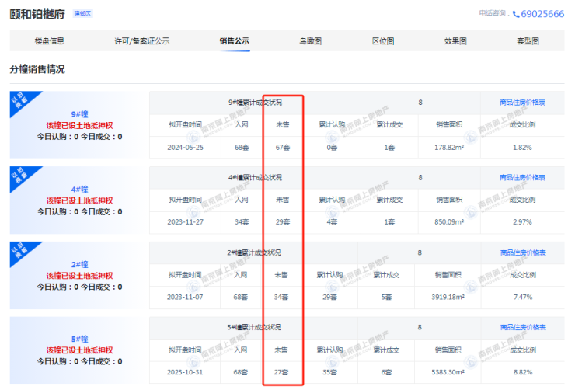
Task: Select the 销售公示 tab
Action: pyautogui.click(x=235, y=41)
